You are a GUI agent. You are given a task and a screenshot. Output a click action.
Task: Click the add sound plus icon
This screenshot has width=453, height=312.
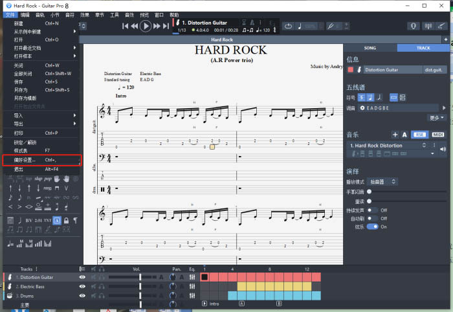pos(395,135)
